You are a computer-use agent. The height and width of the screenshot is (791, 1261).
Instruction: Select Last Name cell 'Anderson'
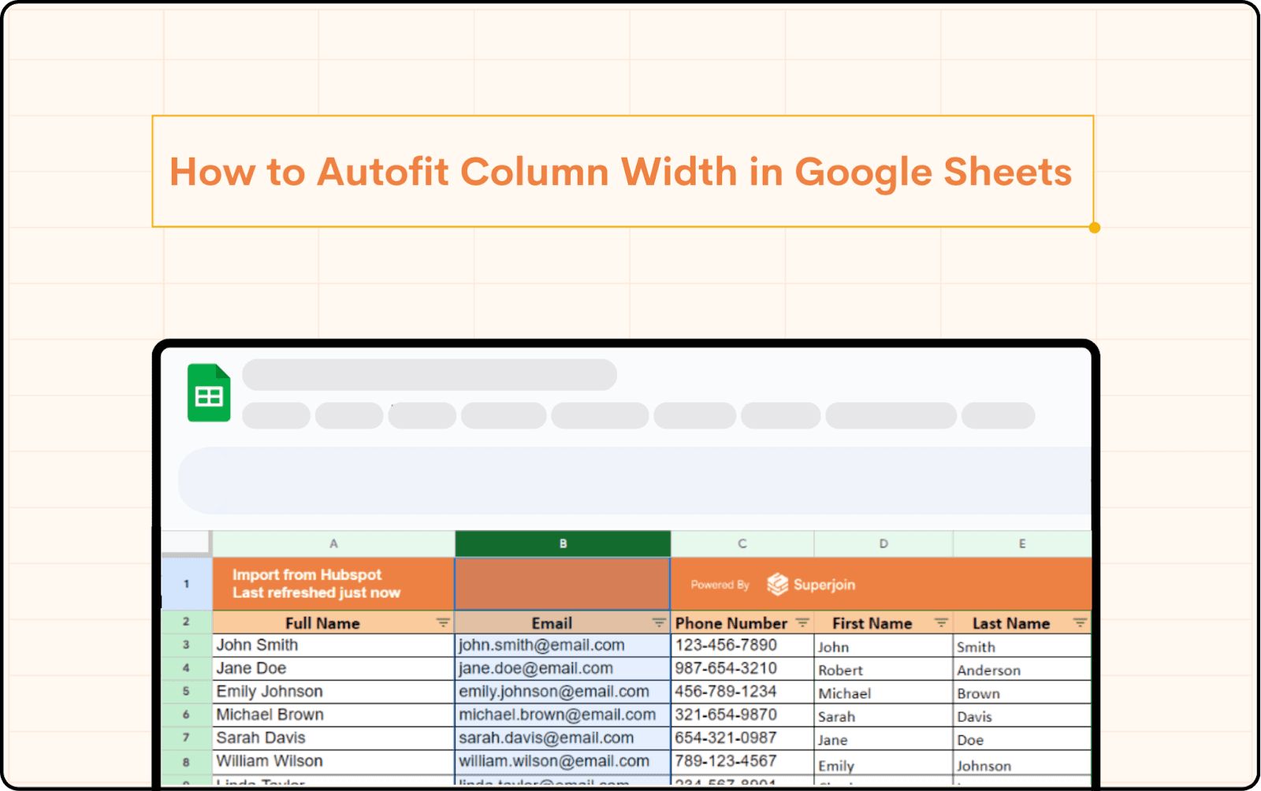point(1022,669)
